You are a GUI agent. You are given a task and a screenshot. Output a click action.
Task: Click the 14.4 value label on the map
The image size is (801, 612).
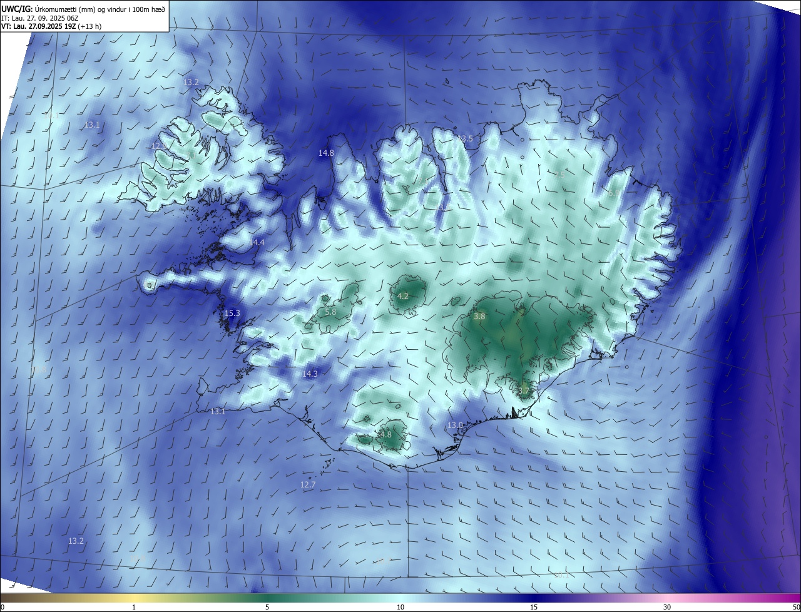257,242
